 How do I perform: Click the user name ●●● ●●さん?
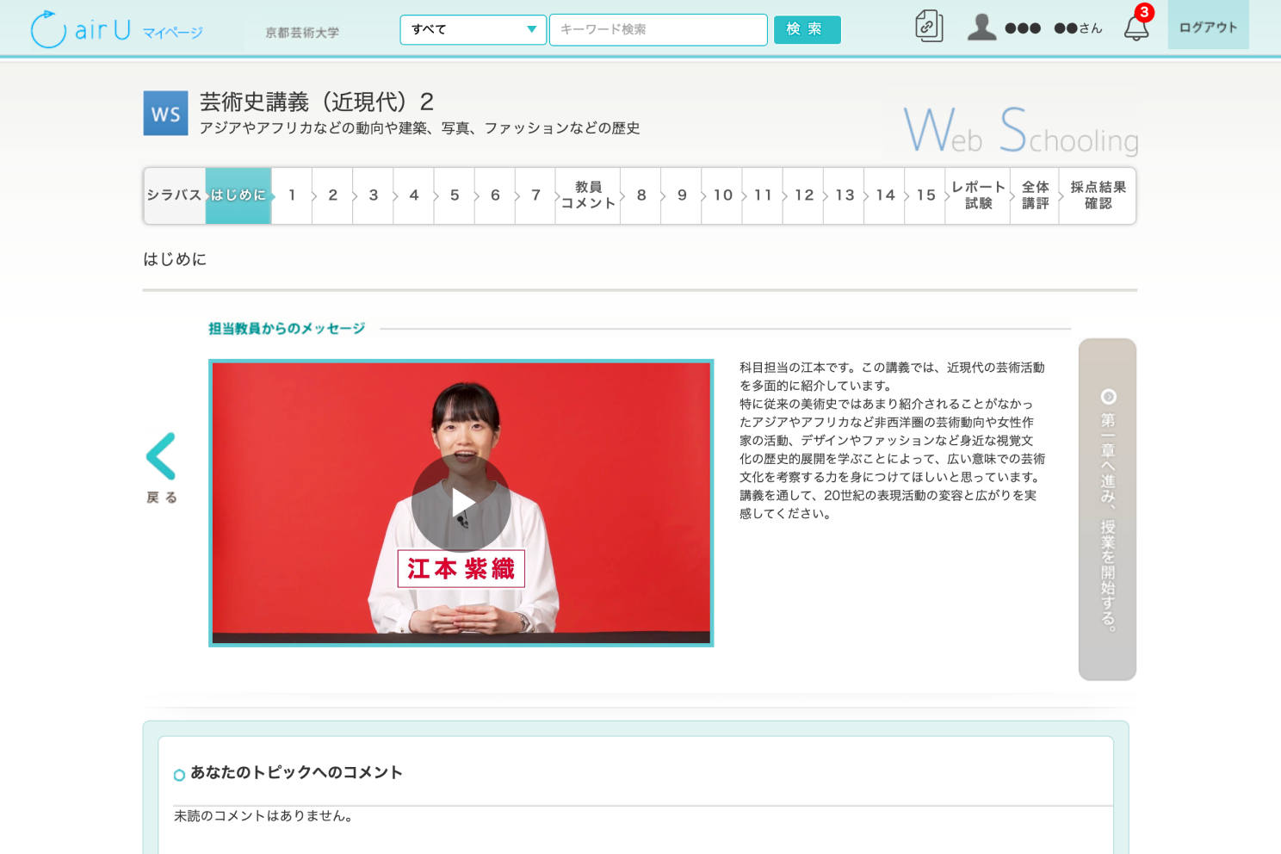pyautogui.click(x=1054, y=28)
